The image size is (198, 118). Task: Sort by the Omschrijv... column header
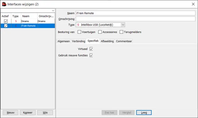tap(46, 16)
